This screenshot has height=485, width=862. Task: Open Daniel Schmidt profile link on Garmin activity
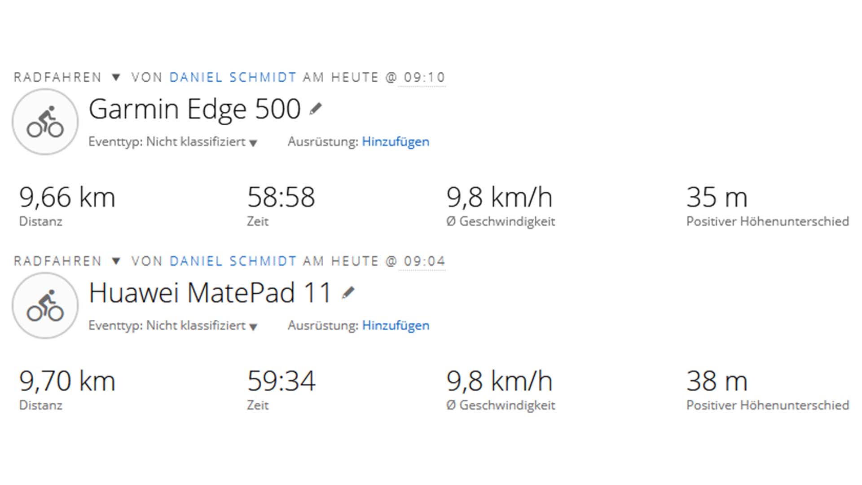[x=233, y=77]
